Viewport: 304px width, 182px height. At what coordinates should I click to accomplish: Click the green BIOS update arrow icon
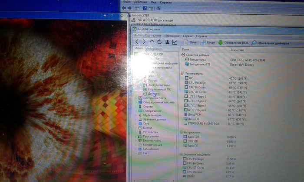pyautogui.click(x=221, y=42)
